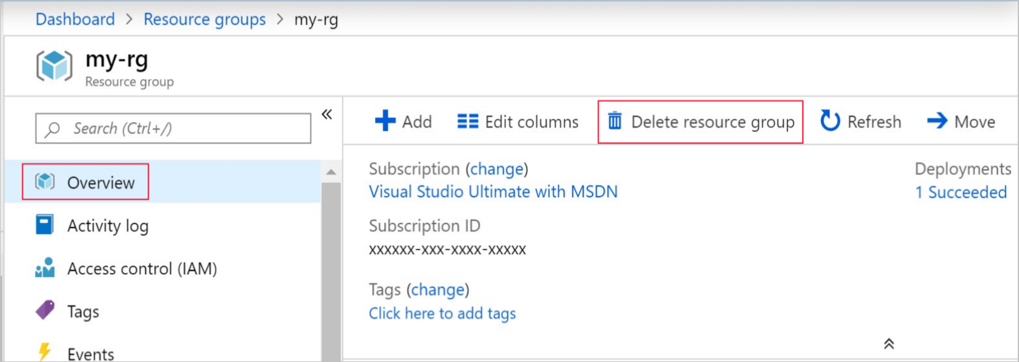The width and height of the screenshot is (1019, 362).
Task: Open Activity log from sidebar
Action: tap(107, 226)
